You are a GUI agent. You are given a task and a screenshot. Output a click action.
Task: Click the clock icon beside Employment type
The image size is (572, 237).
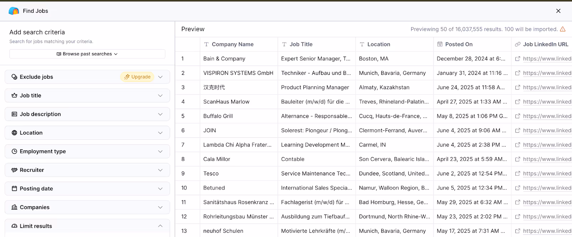pyautogui.click(x=14, y=151)
